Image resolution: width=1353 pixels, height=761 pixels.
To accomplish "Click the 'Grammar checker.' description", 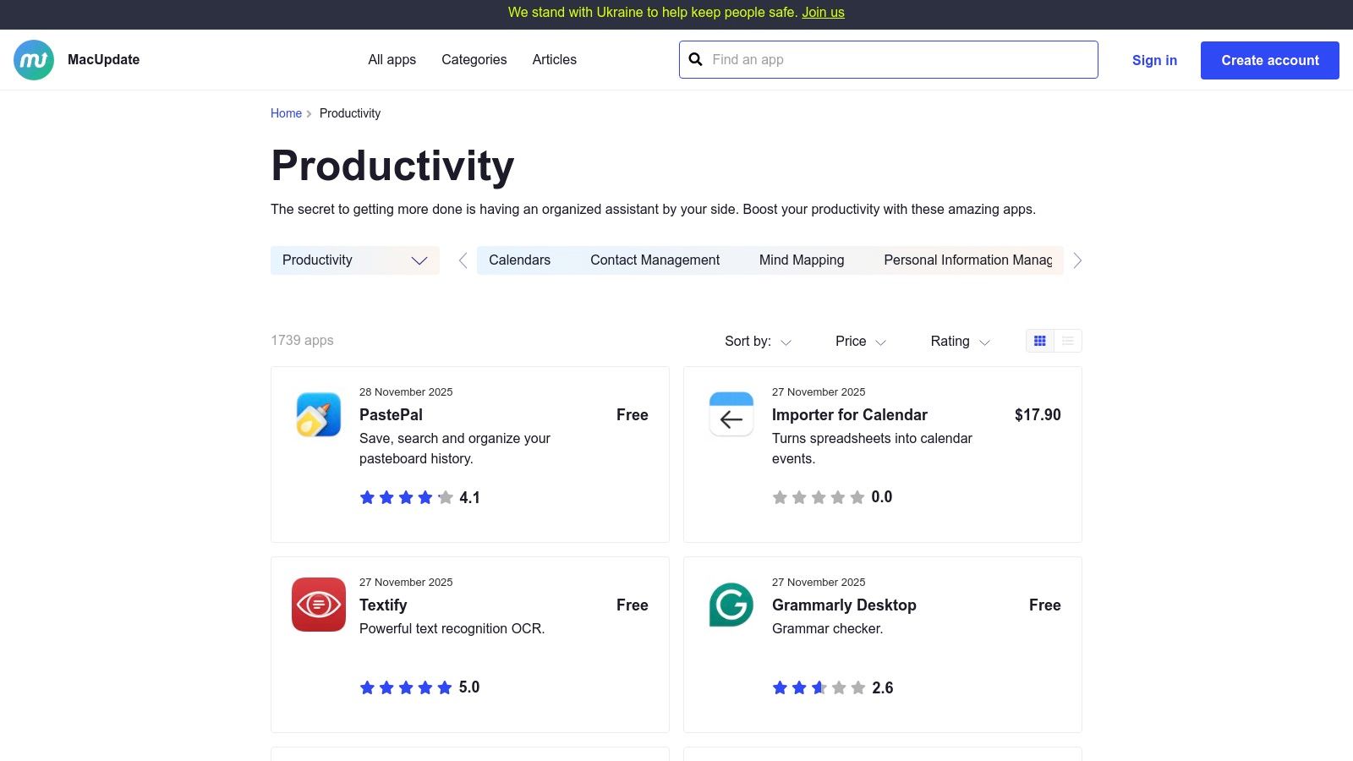I will pos(828,629).
